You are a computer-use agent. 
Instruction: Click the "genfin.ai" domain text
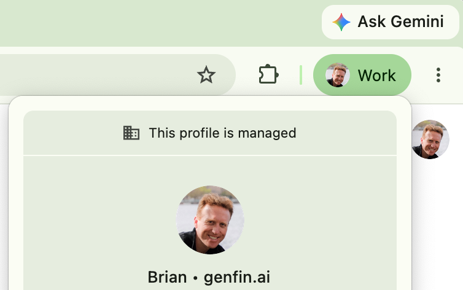(237, 277)
